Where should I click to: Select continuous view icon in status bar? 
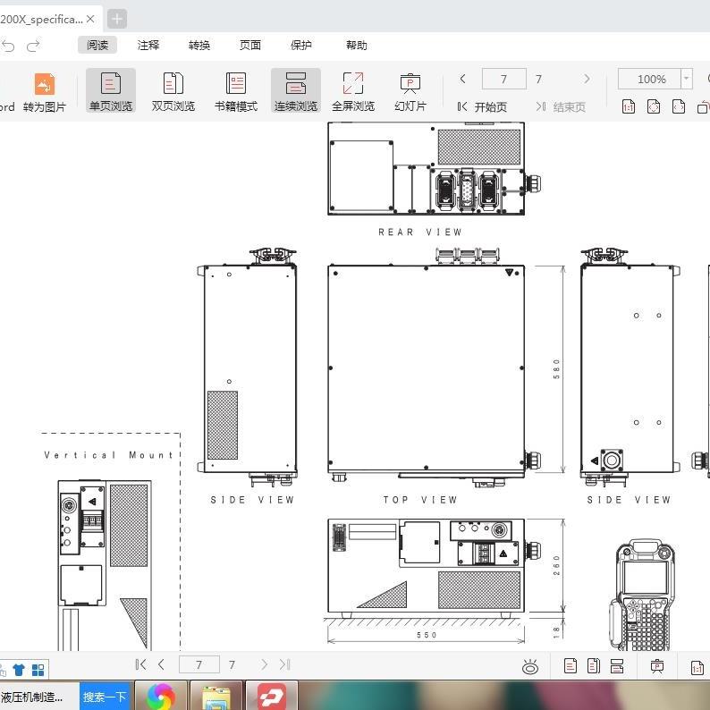click(x=617, y=665)
